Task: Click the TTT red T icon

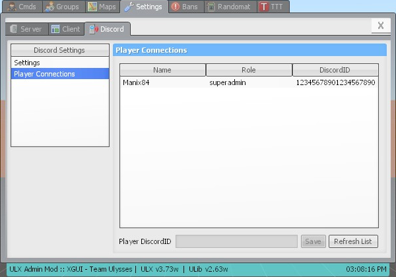Action: [263, 7]
